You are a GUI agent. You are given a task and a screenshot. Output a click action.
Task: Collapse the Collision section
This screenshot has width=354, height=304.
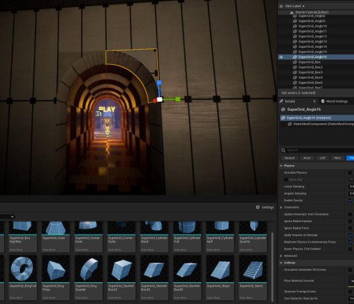[281, 263]
